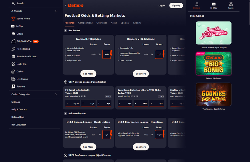The width and height of the screenshot is (250, 162).
Task: Click the Log In link
Action: click(x=162, y=5)
